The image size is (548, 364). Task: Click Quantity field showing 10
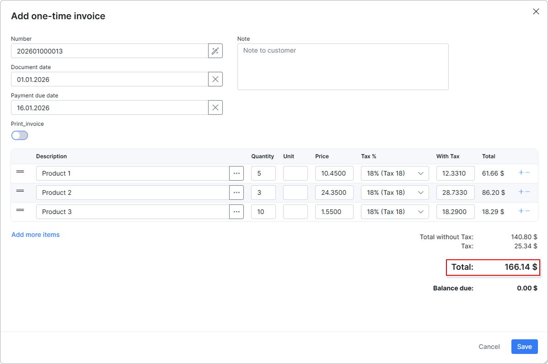[x=263, y=212]
